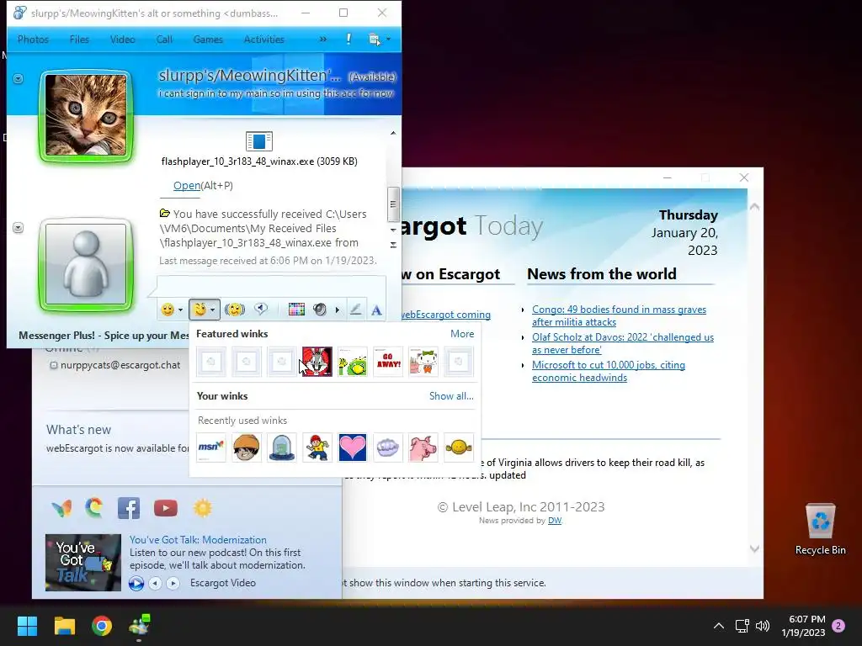The height and width of the screenshot is (646, 862).
Task: Select the green frog featured wink
Action: (353, 362)
